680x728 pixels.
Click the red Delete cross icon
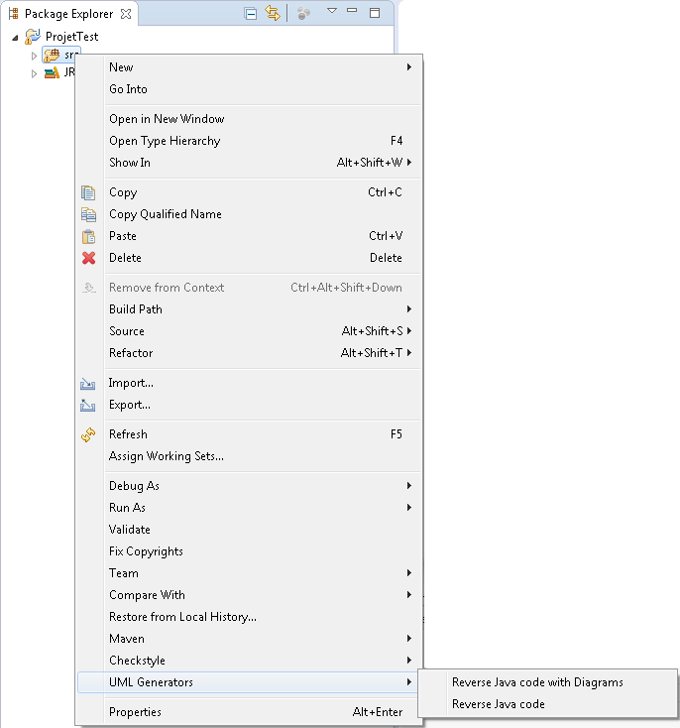click(88, 258)
